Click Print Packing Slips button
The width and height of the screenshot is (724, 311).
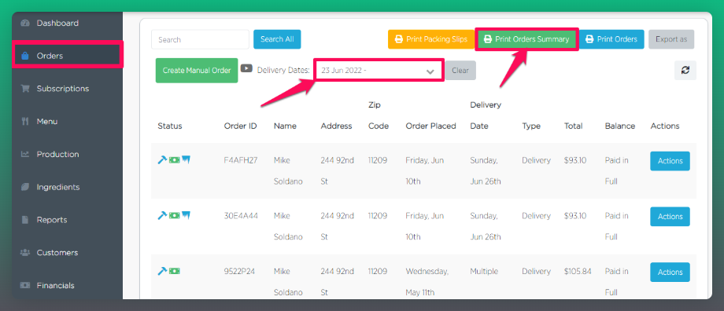click(431, 39)
